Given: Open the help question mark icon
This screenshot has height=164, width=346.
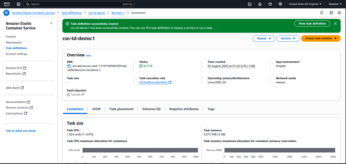Looking at the screenshot, I should (270, 4).
